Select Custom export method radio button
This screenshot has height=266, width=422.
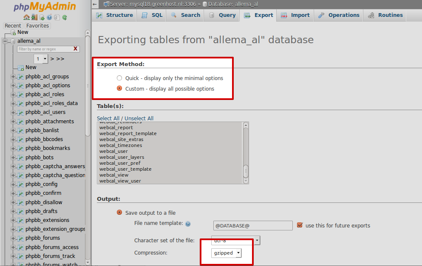point(119,88)
